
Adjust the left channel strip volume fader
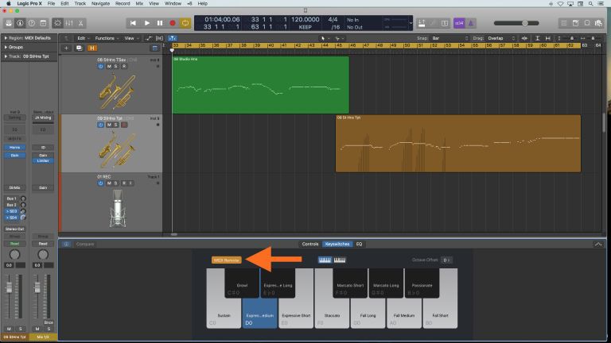click(10, 287)
